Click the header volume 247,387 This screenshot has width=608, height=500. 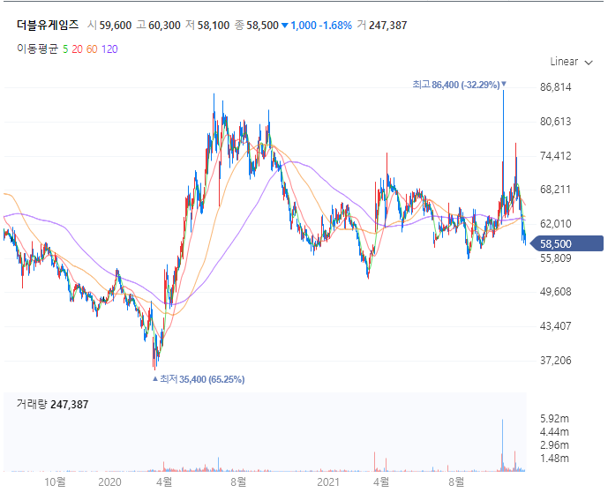[x=387, y=26]
